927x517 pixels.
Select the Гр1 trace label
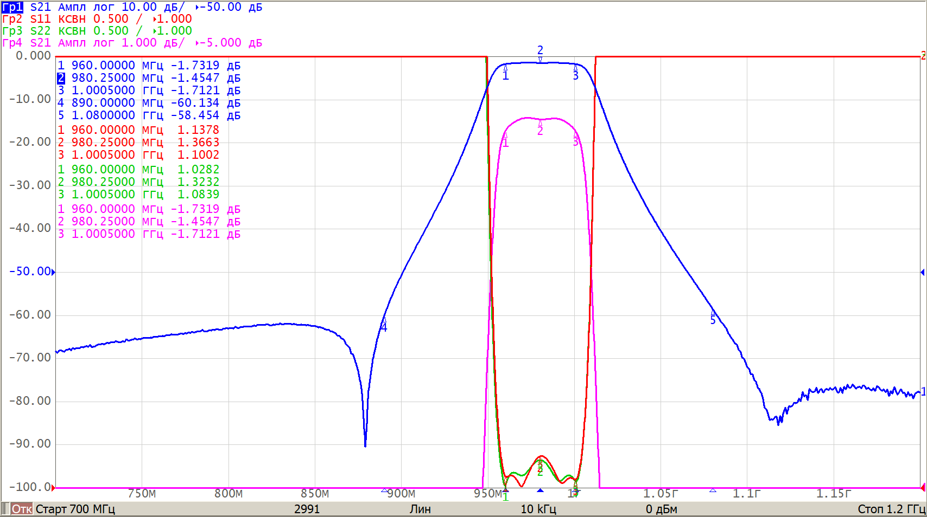[12, 7]
